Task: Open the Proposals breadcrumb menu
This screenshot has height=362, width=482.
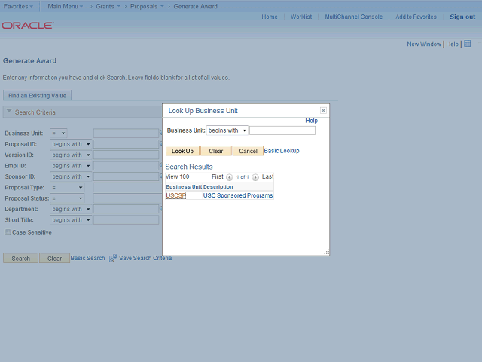Action: pyautogui.click(x=147, y=6)
